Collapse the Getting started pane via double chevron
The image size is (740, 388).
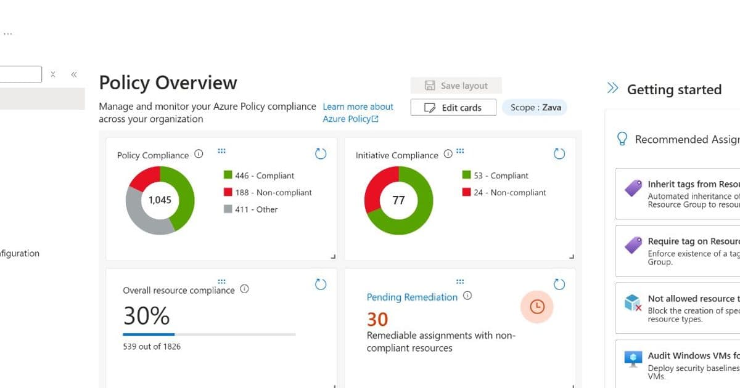[x=612, y=88]
